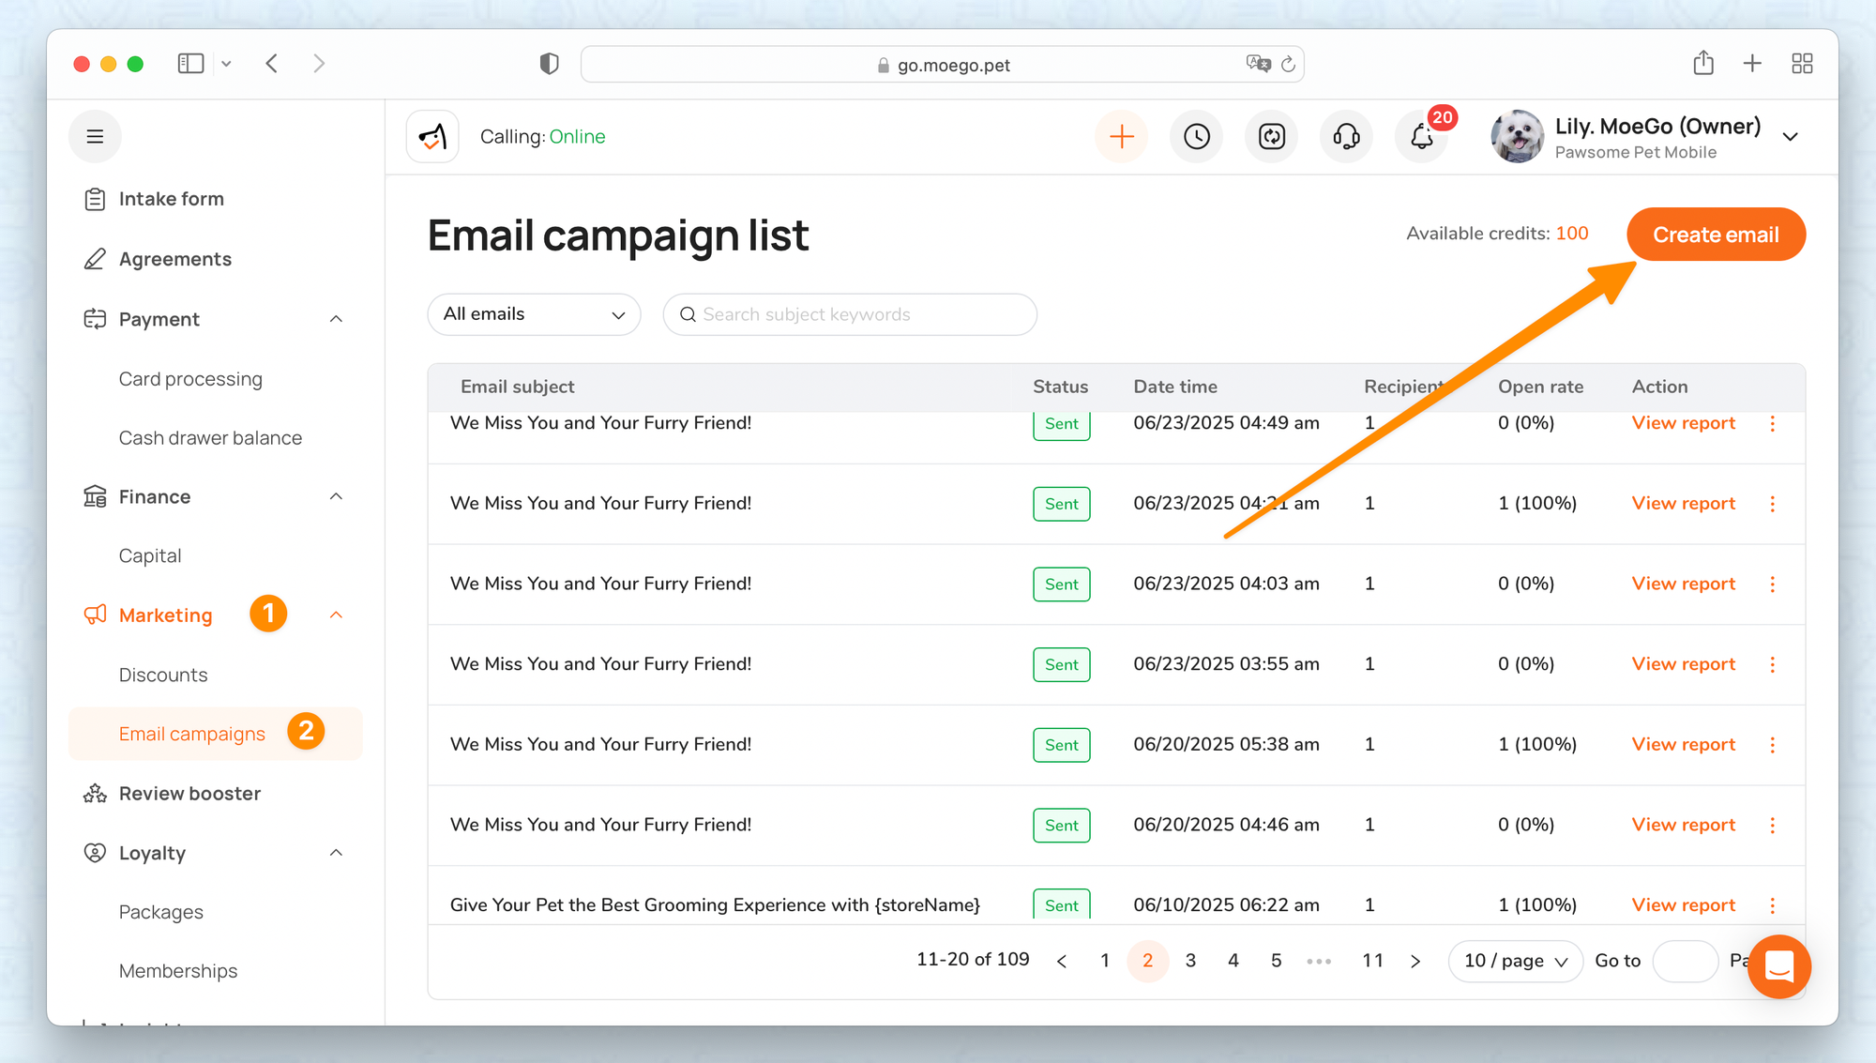Click the headset support icon
The width and height of the screenshot is (1876, 1063).
1346,137
